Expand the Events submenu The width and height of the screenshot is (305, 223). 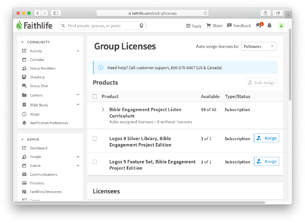point(78,166)
